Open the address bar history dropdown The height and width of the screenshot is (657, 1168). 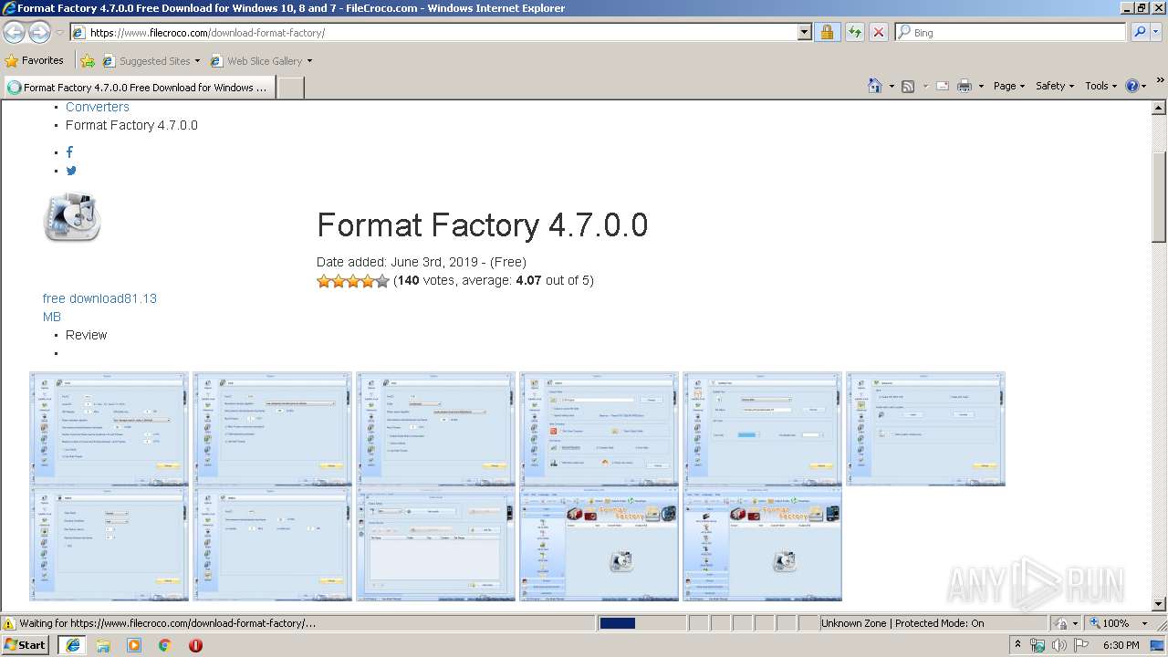804,32
